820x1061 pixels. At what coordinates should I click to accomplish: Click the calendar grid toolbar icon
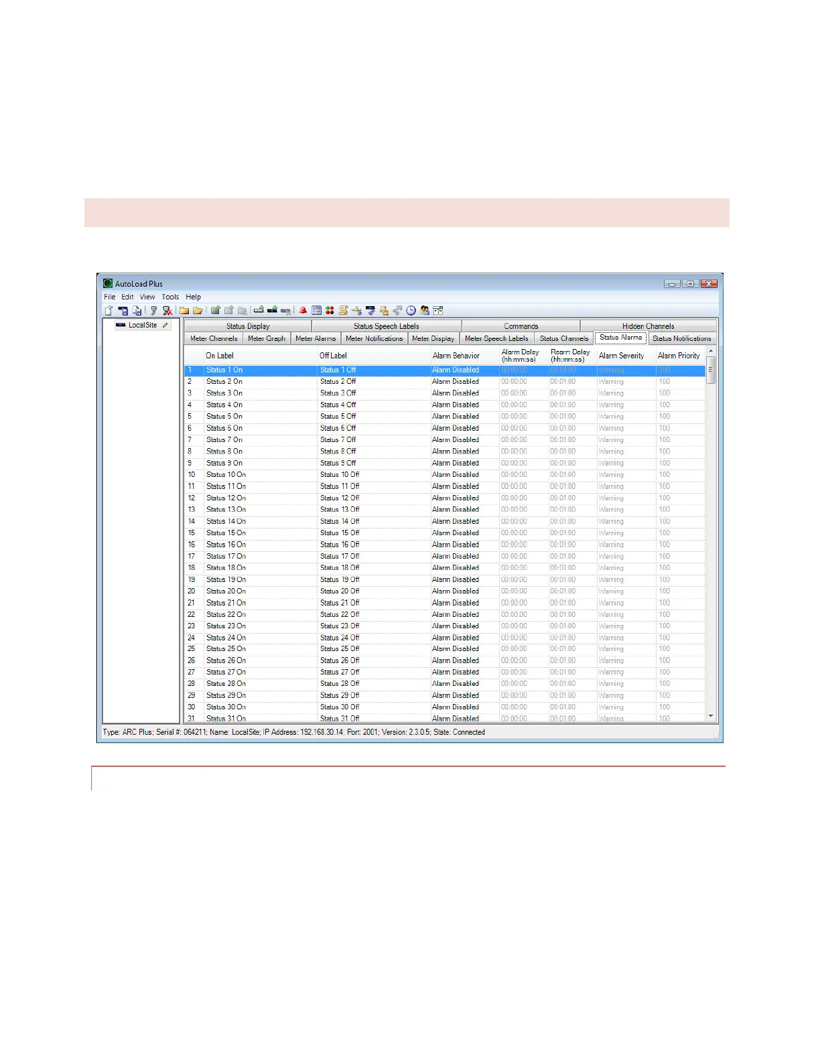coord(316,311)
